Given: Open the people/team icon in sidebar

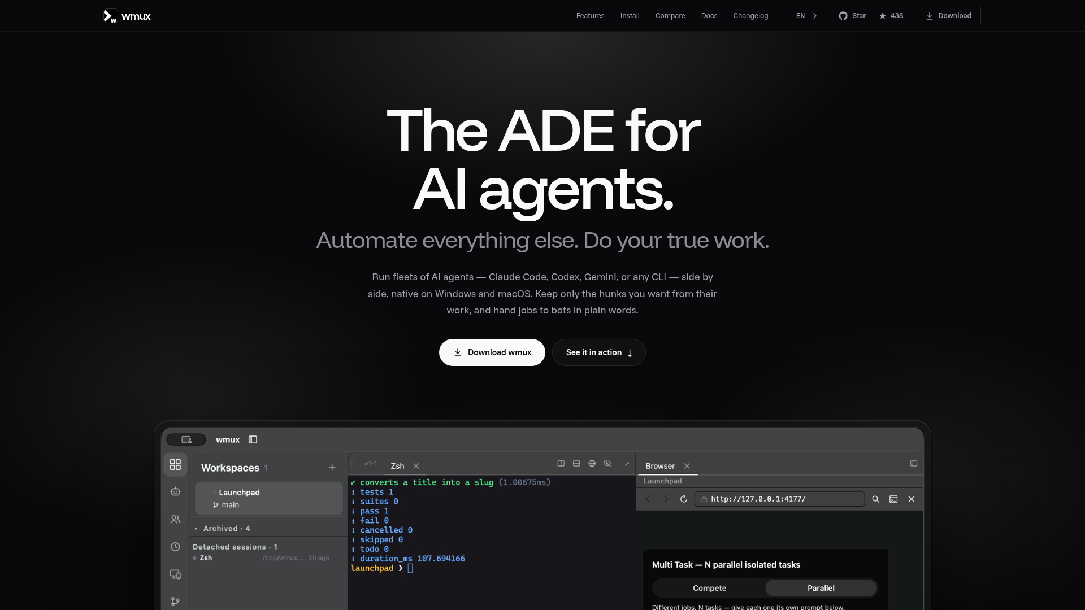Looking at the screenshot, I should (x=175, y=519).
